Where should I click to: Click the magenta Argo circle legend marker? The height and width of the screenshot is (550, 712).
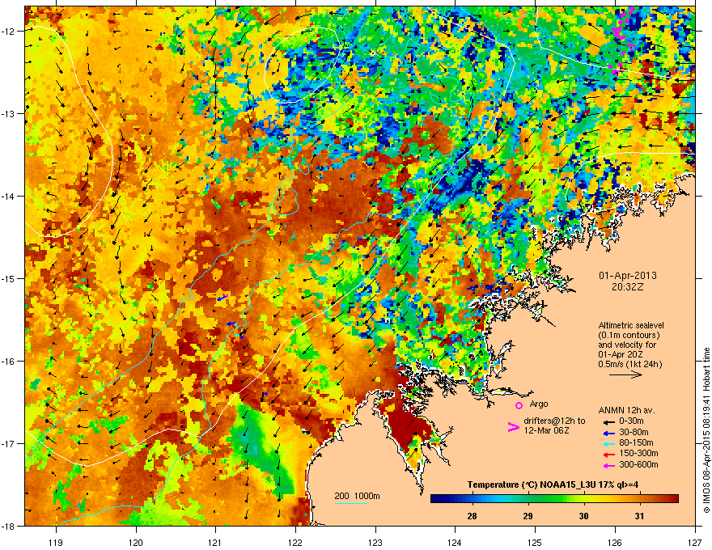click(x=519, y=405)
